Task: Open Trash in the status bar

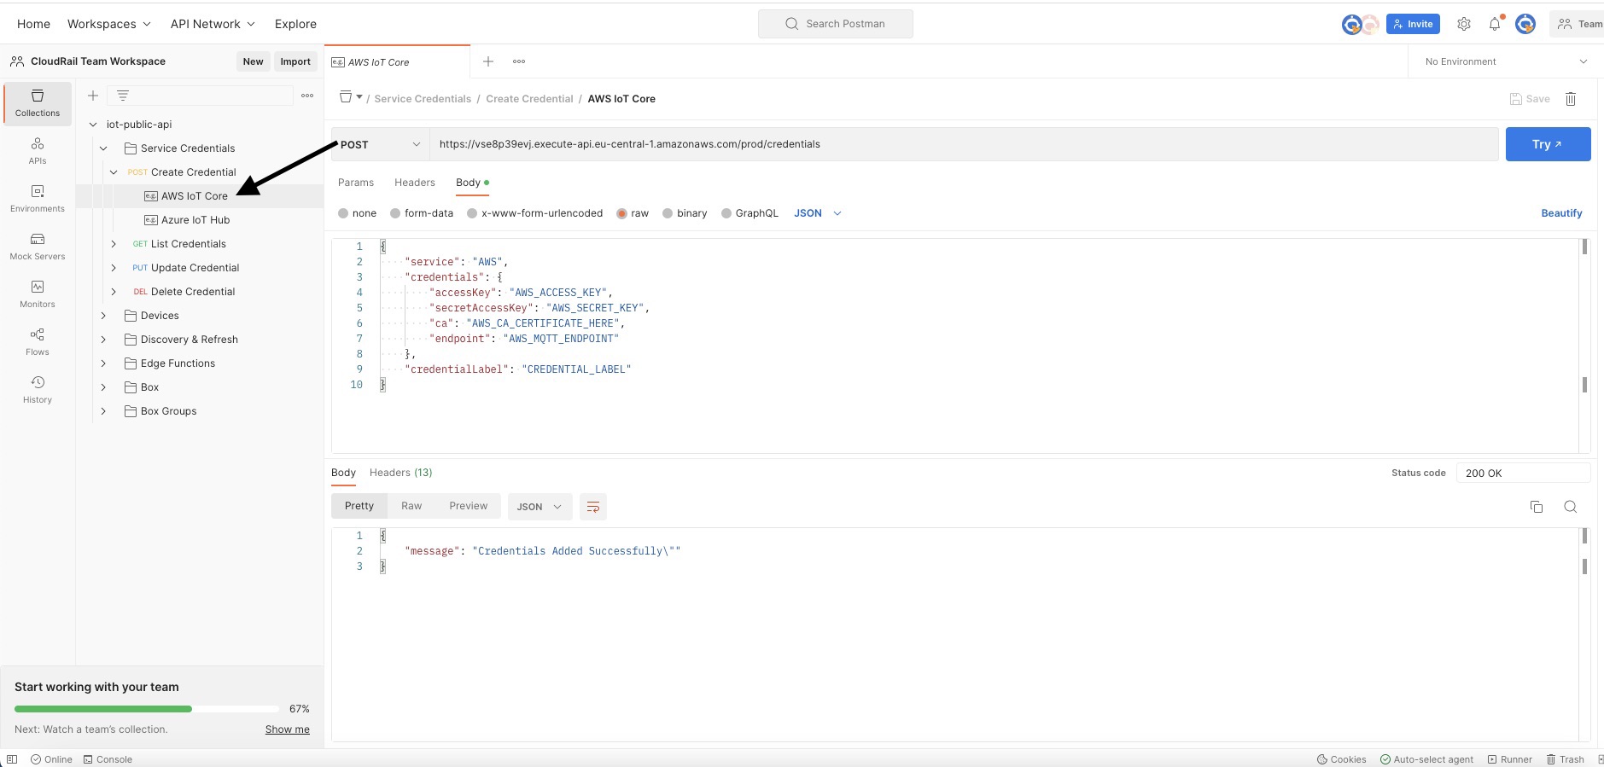Action: click(x=1565, y=759)
